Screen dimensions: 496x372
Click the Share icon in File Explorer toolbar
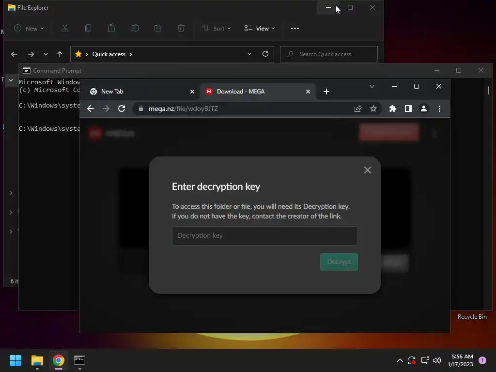[x=158, y=29]
